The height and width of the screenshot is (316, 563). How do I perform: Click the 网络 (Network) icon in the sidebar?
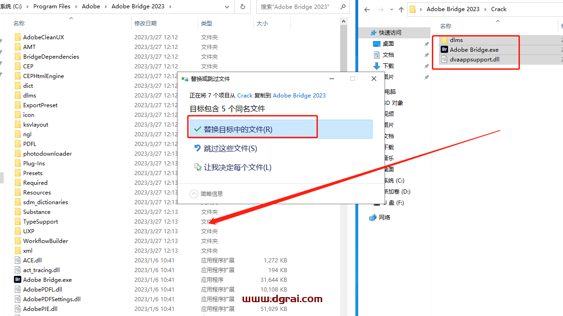click(373, 217)
